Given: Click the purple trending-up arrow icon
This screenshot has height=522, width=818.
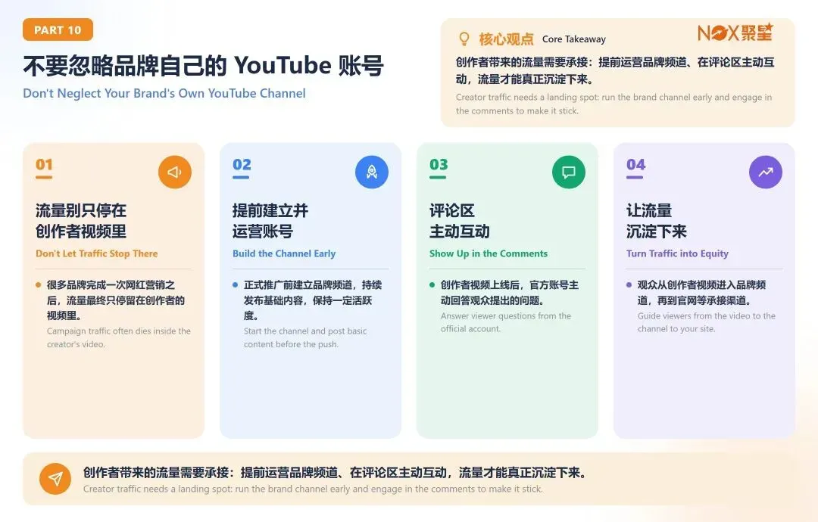Looking at the screenshot, I should 765,172.
